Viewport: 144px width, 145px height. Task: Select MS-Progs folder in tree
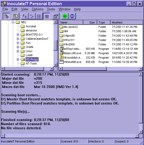tap(32, 59)
